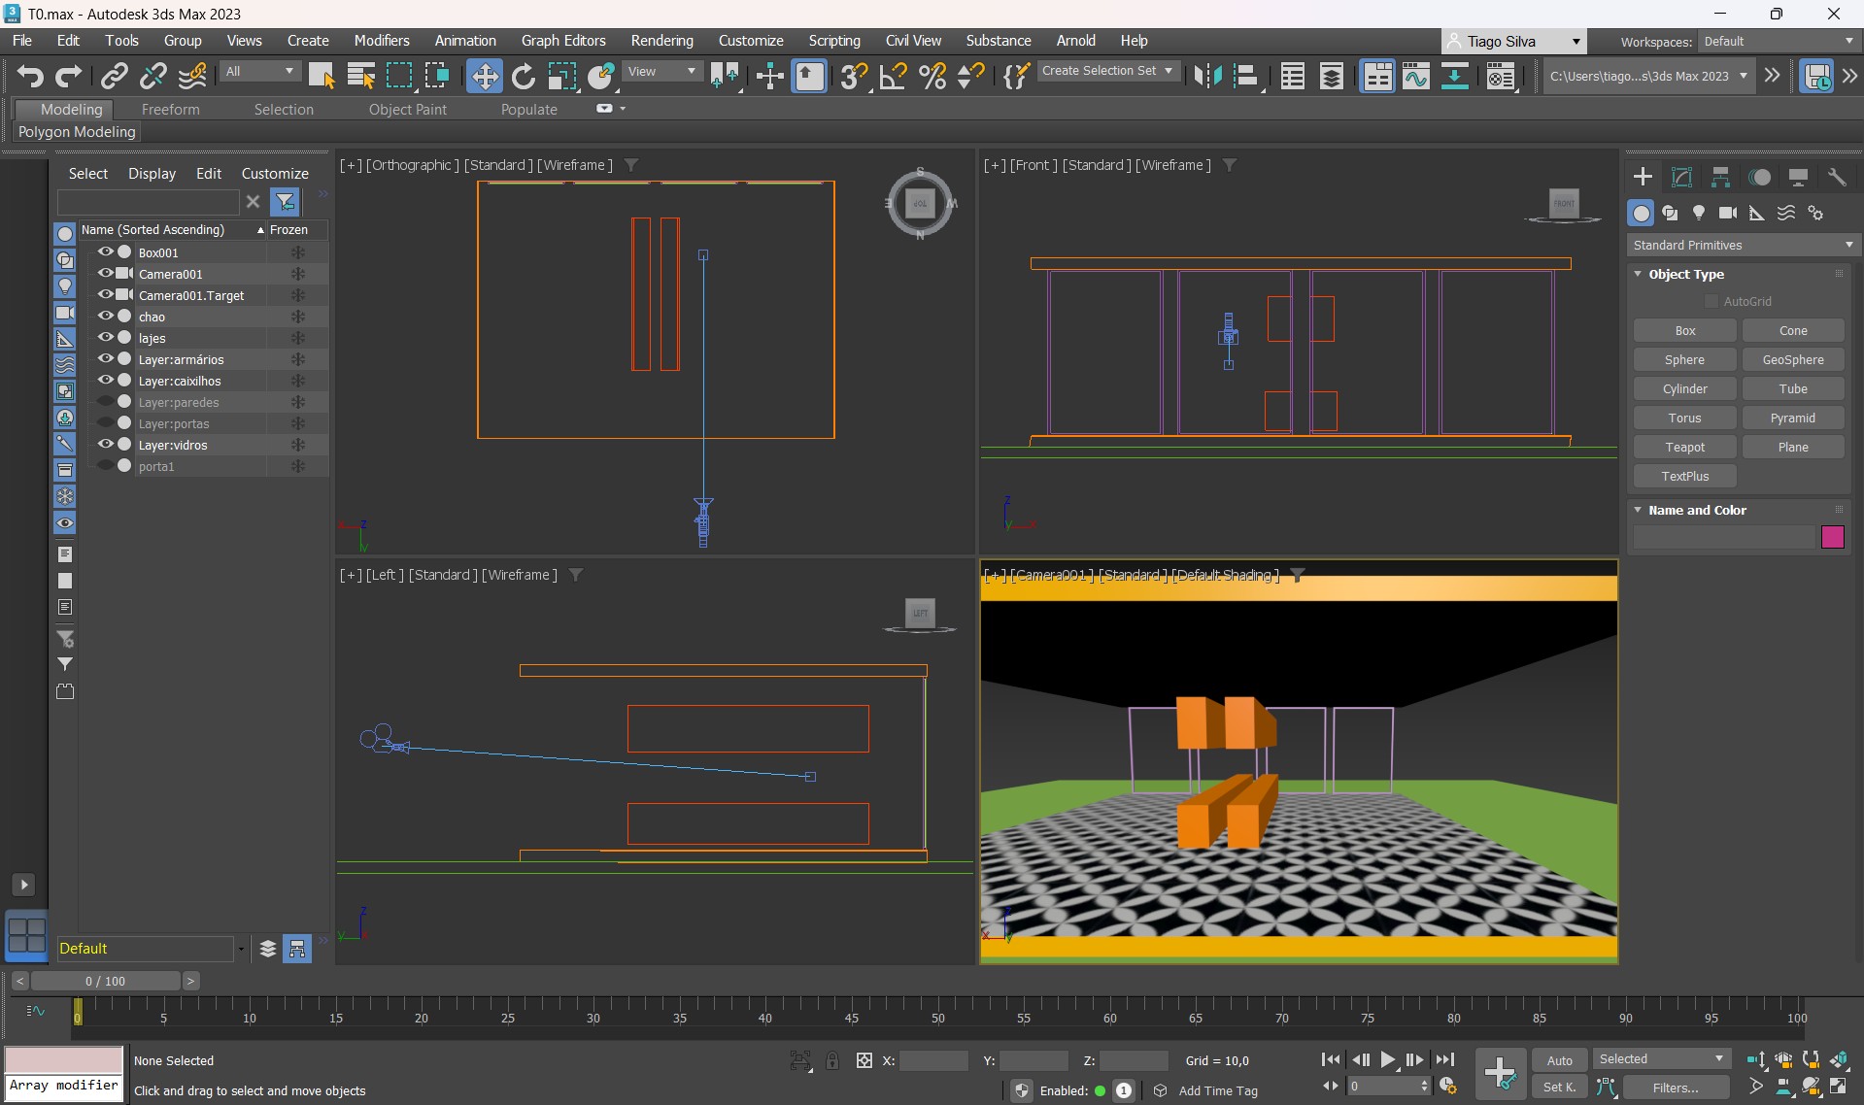
Task: Switch to the Freeform ribbon tab
Action: click(170, 110)
